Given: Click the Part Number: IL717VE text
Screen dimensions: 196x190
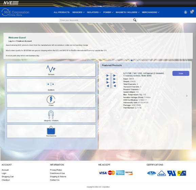Looking at the screenshot, I should tap(132, 108).
